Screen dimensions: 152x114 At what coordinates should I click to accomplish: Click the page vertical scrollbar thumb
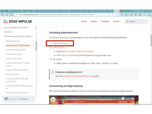point(151,40)
